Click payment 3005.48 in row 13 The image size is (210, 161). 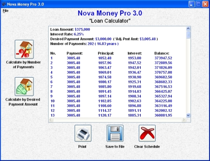[x=73, y=115]
